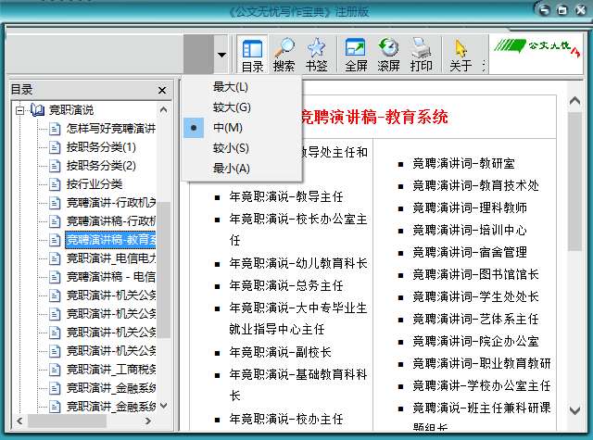
Task: Click the tree horizontal scrollbar thumb
Action: click(67, 421)
